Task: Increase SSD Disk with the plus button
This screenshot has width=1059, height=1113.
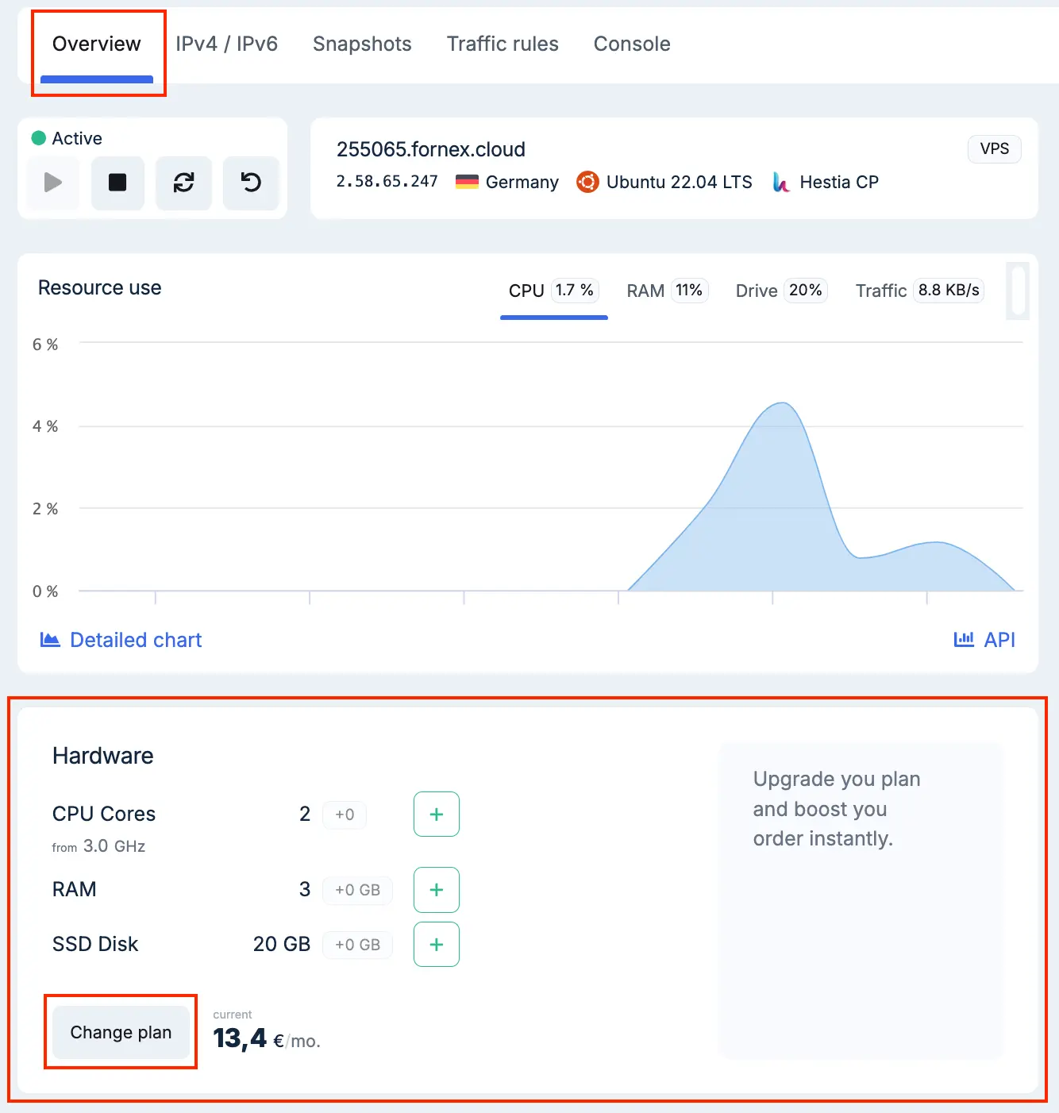Action: click(437, 944)
